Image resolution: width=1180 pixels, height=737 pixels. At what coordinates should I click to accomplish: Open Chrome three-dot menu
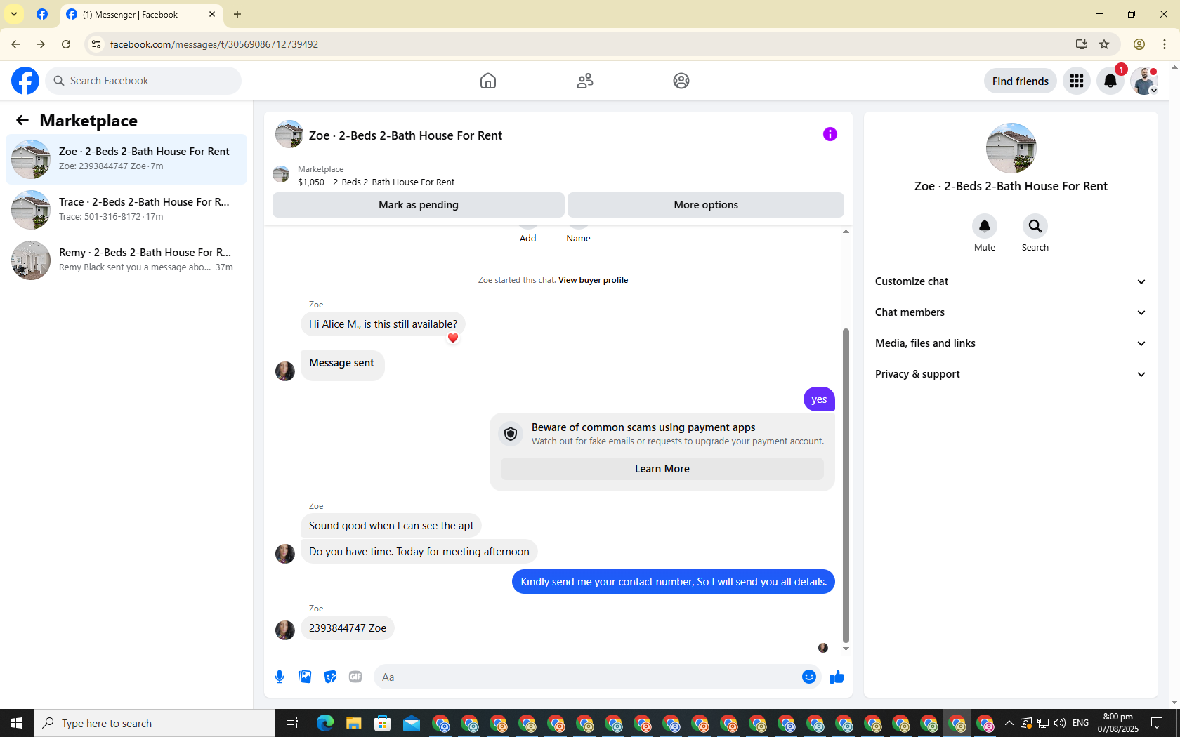(x=1165, y=44)
